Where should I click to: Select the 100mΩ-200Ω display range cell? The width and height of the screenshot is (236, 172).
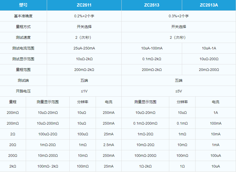(x=145, y=156)
